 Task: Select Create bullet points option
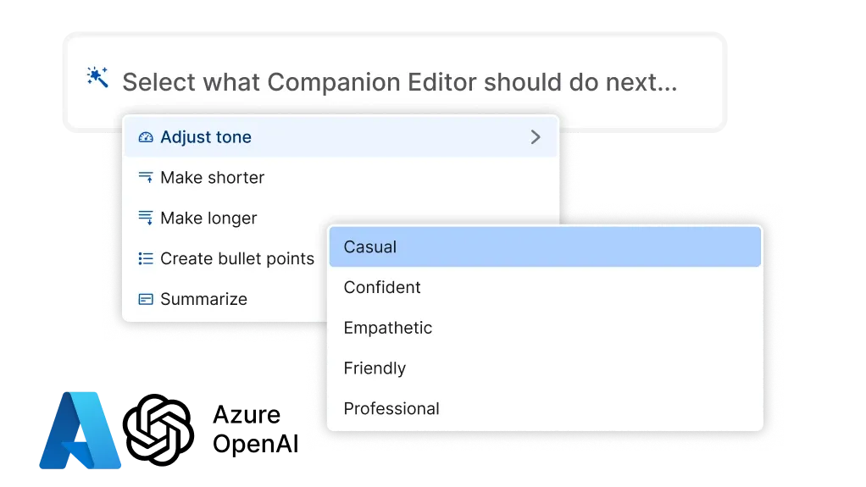coord(237,259)
